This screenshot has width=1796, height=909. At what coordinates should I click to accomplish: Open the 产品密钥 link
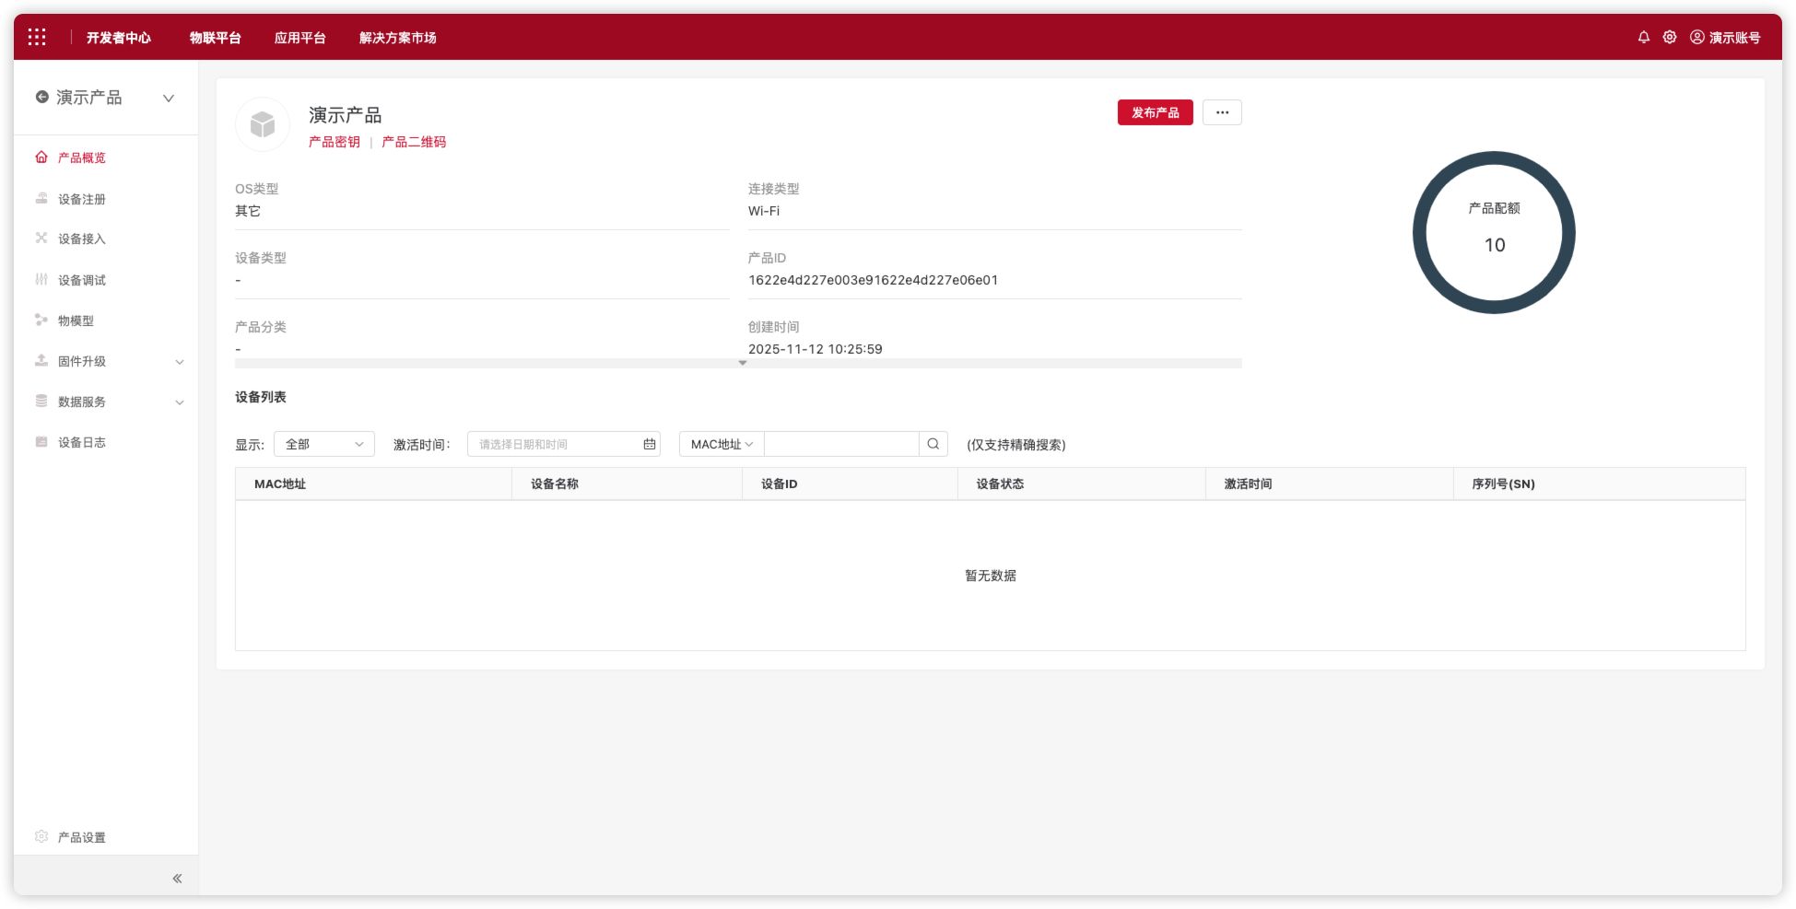pos(334,142)
